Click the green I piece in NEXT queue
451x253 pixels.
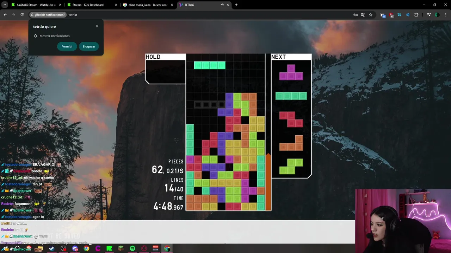[291, 96]
